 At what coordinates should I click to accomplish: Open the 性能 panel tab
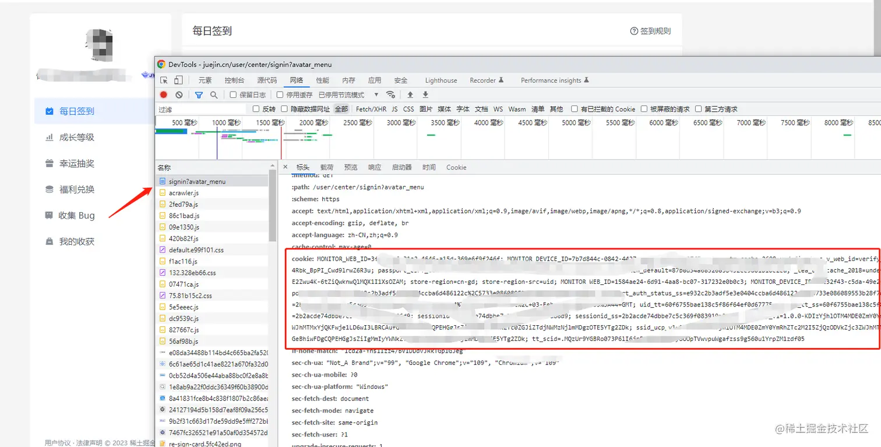click(322, 80)
